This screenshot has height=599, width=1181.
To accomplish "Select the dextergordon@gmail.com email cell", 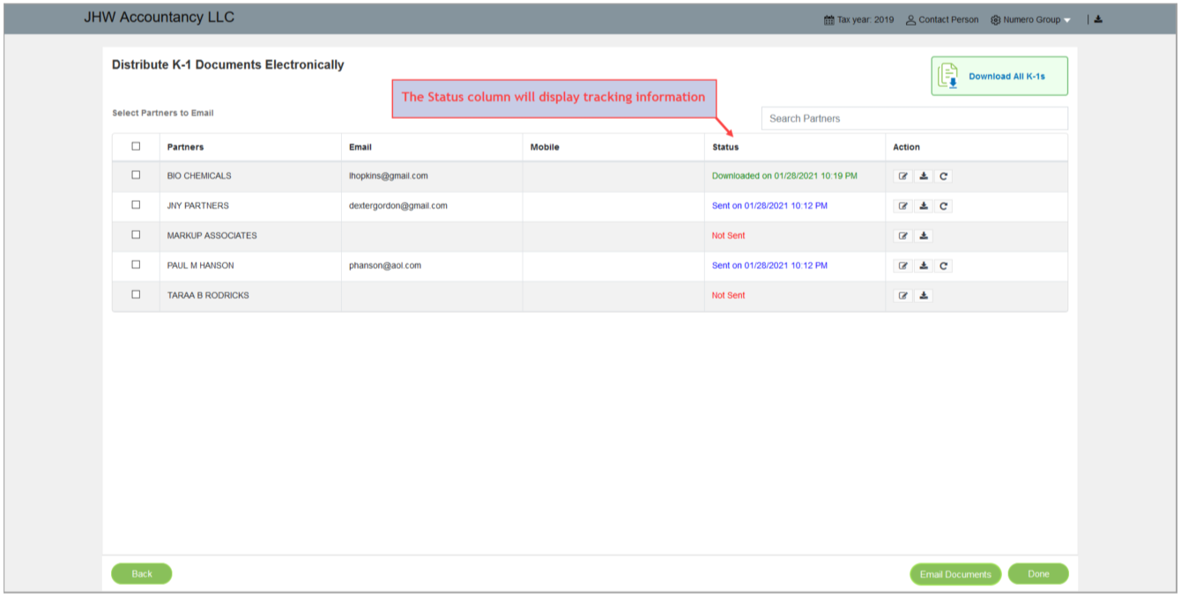I will click(x=398, y=205).
